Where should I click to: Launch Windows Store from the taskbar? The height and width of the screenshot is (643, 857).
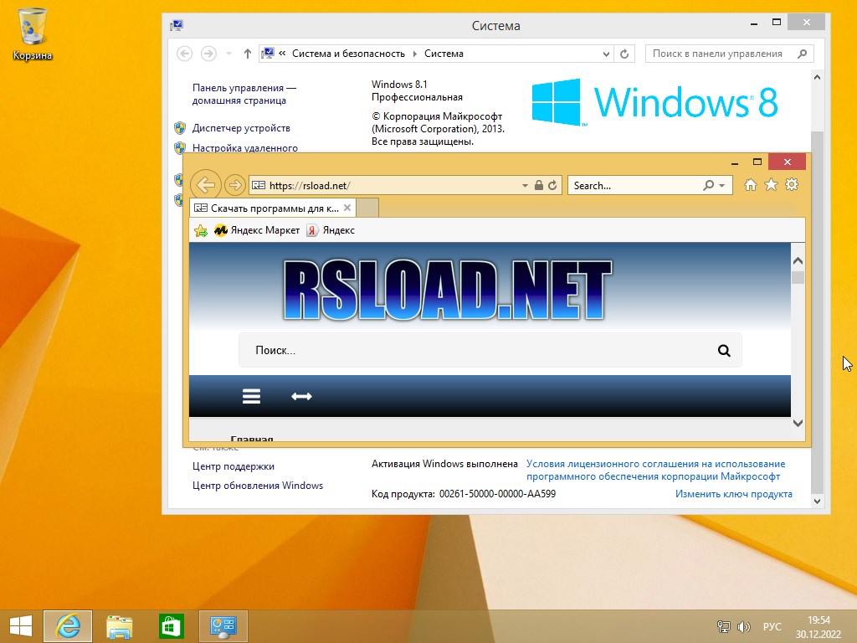171,626
